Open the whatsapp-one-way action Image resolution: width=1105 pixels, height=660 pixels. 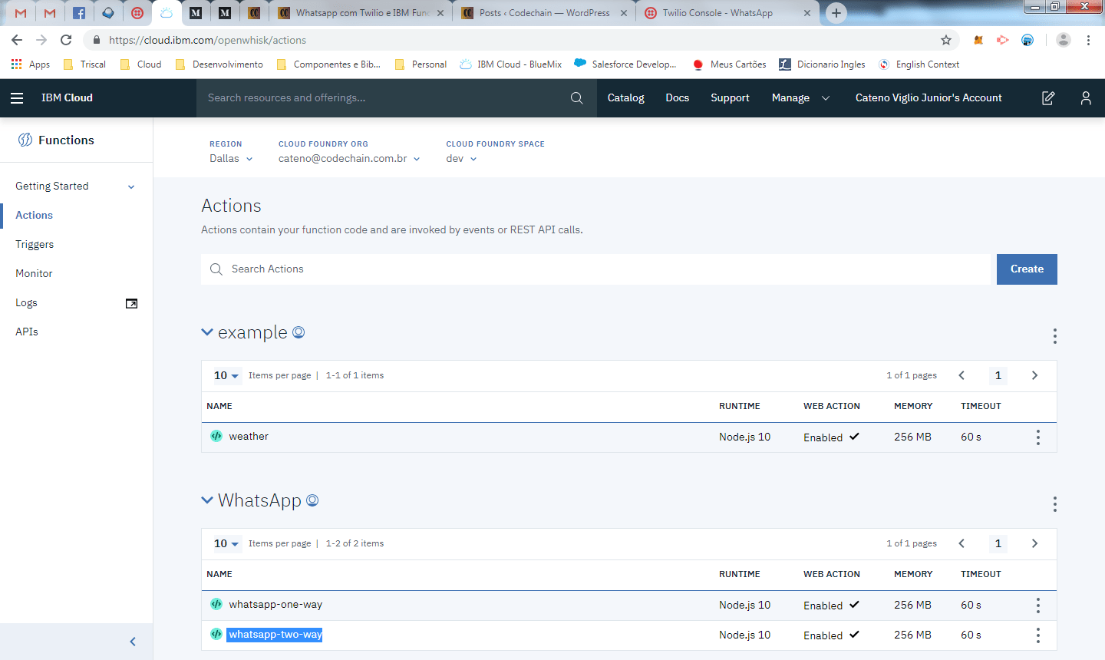pyautogui.click(x=275, y=605)
